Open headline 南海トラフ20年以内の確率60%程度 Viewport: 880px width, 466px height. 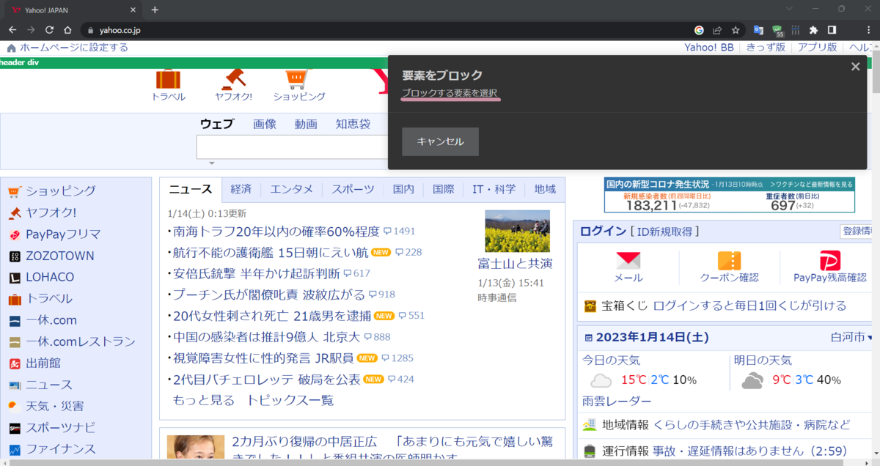pos(276,232)
